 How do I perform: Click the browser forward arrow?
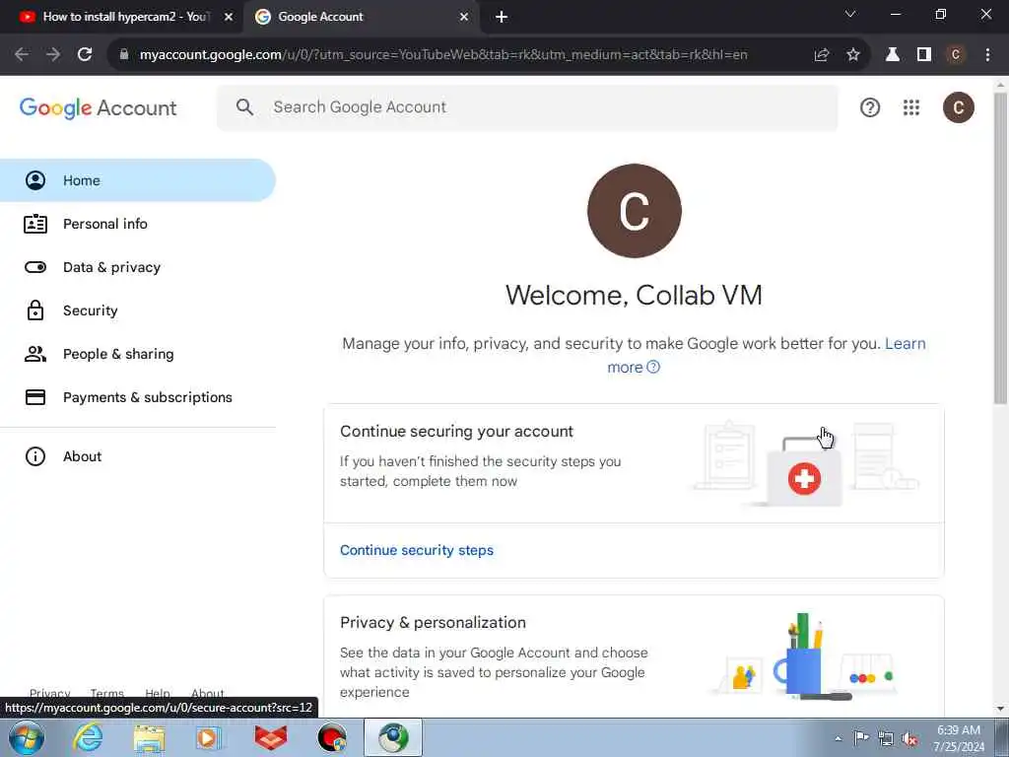click(x=53, y=55)
